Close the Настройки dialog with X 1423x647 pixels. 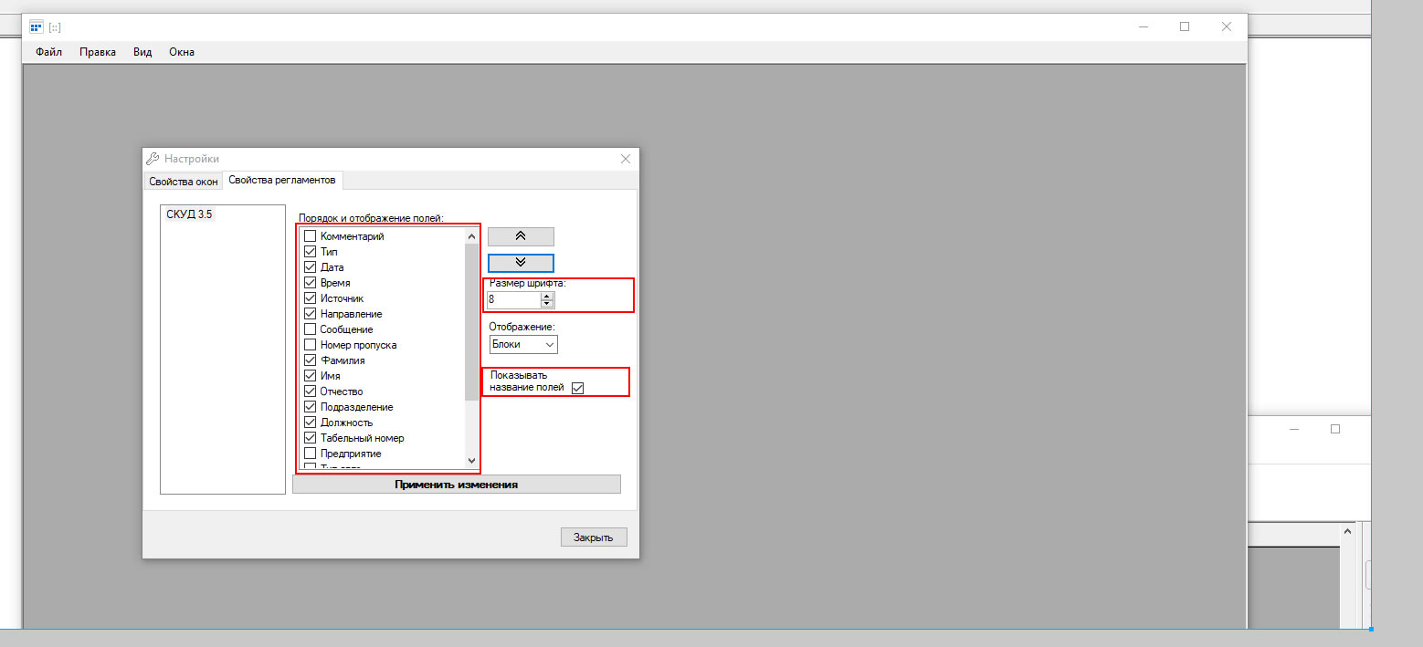[626, 159]
